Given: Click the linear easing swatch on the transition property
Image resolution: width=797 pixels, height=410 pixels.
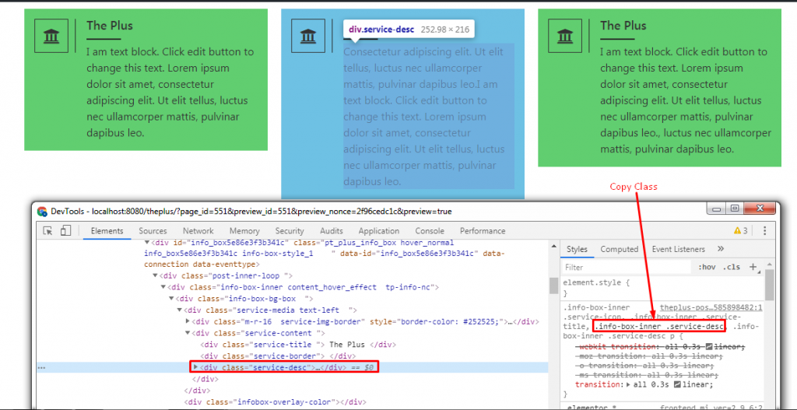Looking at the screenshot, I should 676,384.
